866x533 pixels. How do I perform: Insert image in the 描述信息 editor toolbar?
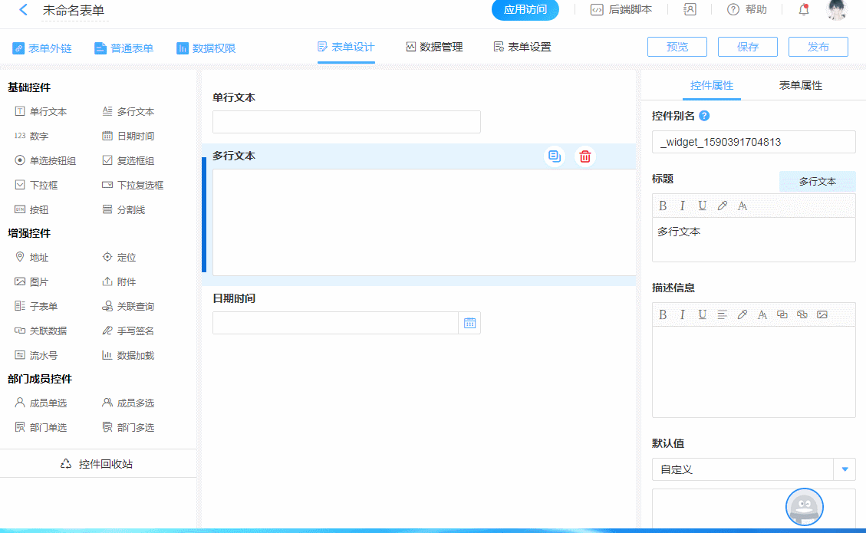(822, 314)
